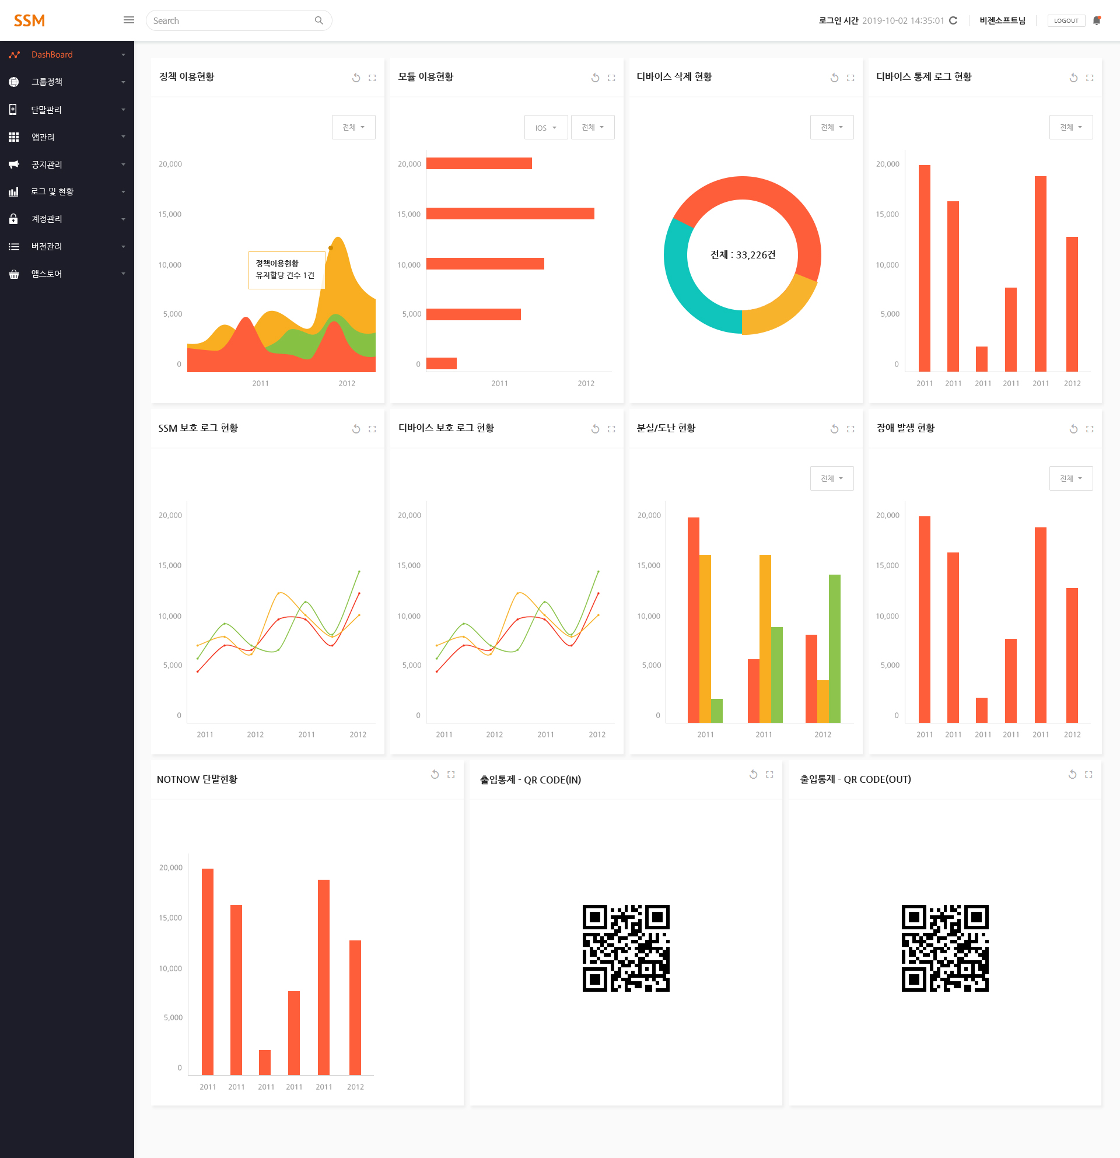
Task: Refresh the 정책 이용현황 chart
Action: tap(356, 78)
